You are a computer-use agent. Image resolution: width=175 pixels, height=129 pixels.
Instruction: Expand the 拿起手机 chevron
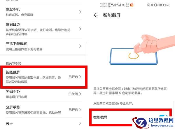[80, 12]
